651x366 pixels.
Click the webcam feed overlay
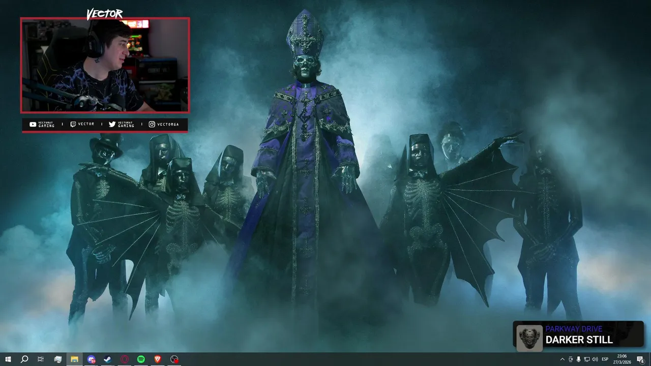pyautogui.click(x=105, y=65)
